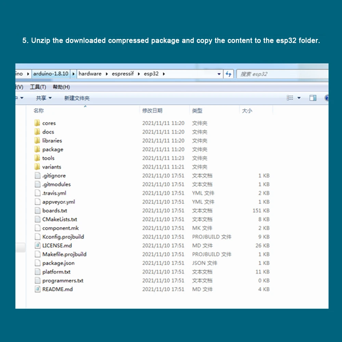This screenshot has width=342, height=342.
Task: Select the libraries folder name
Action: [52, 141]
